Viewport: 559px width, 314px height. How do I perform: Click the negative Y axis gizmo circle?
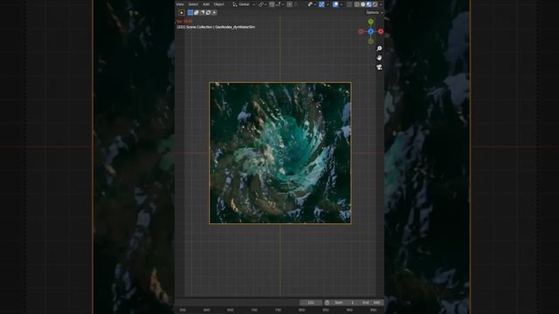click(370, 41)
